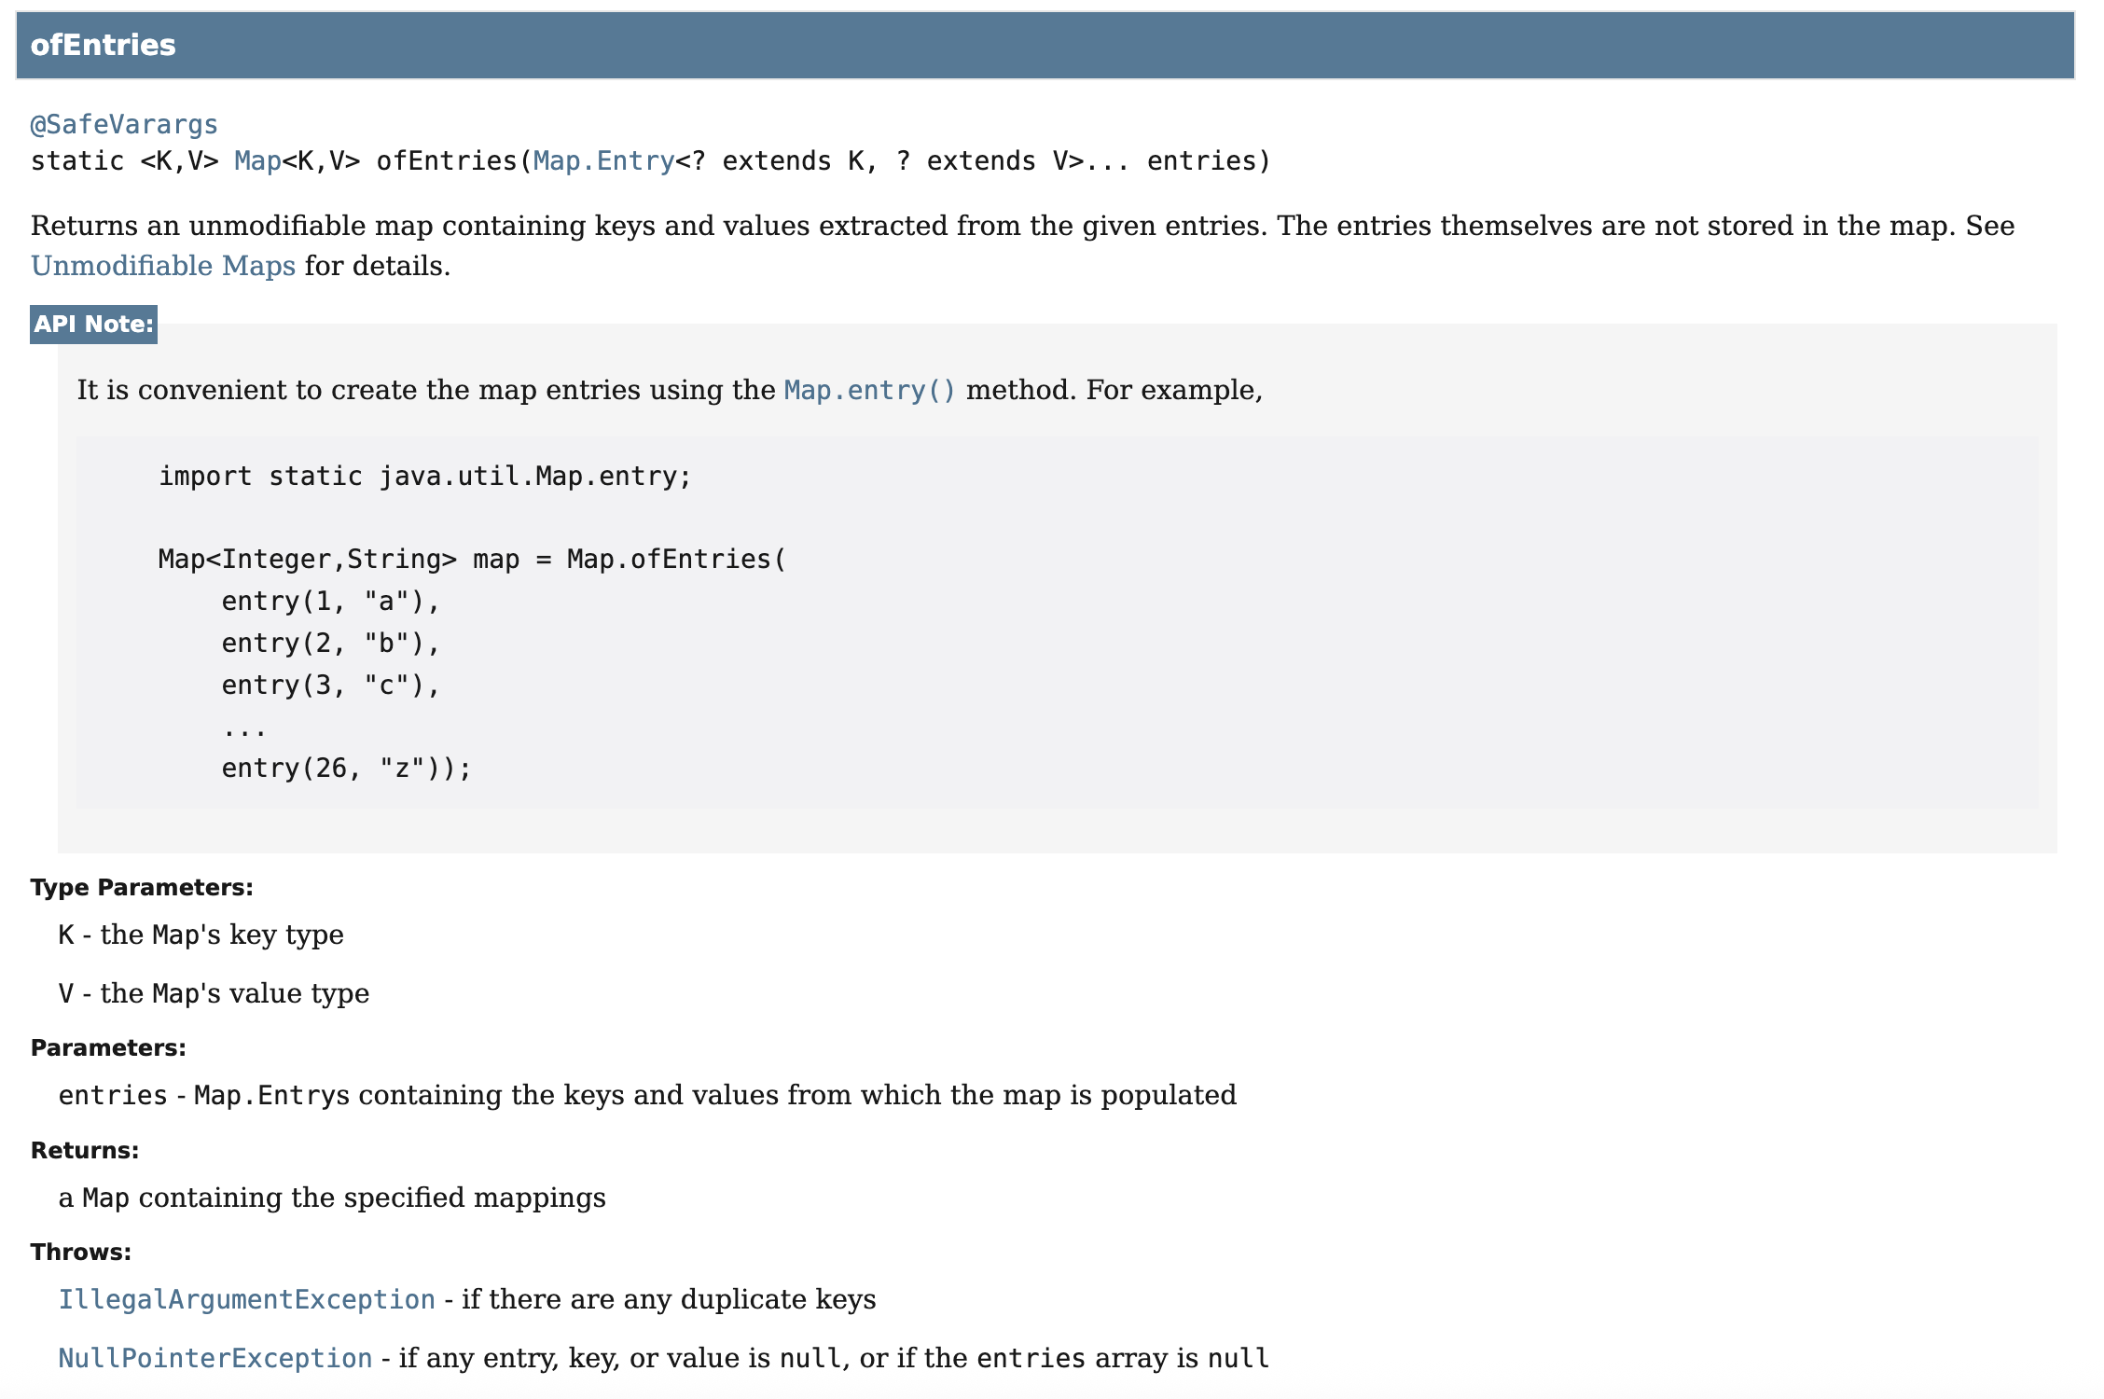The image size is (2104, 1399).
Task: Open the NullPointerException link
Action: [x=215, y=1358]
